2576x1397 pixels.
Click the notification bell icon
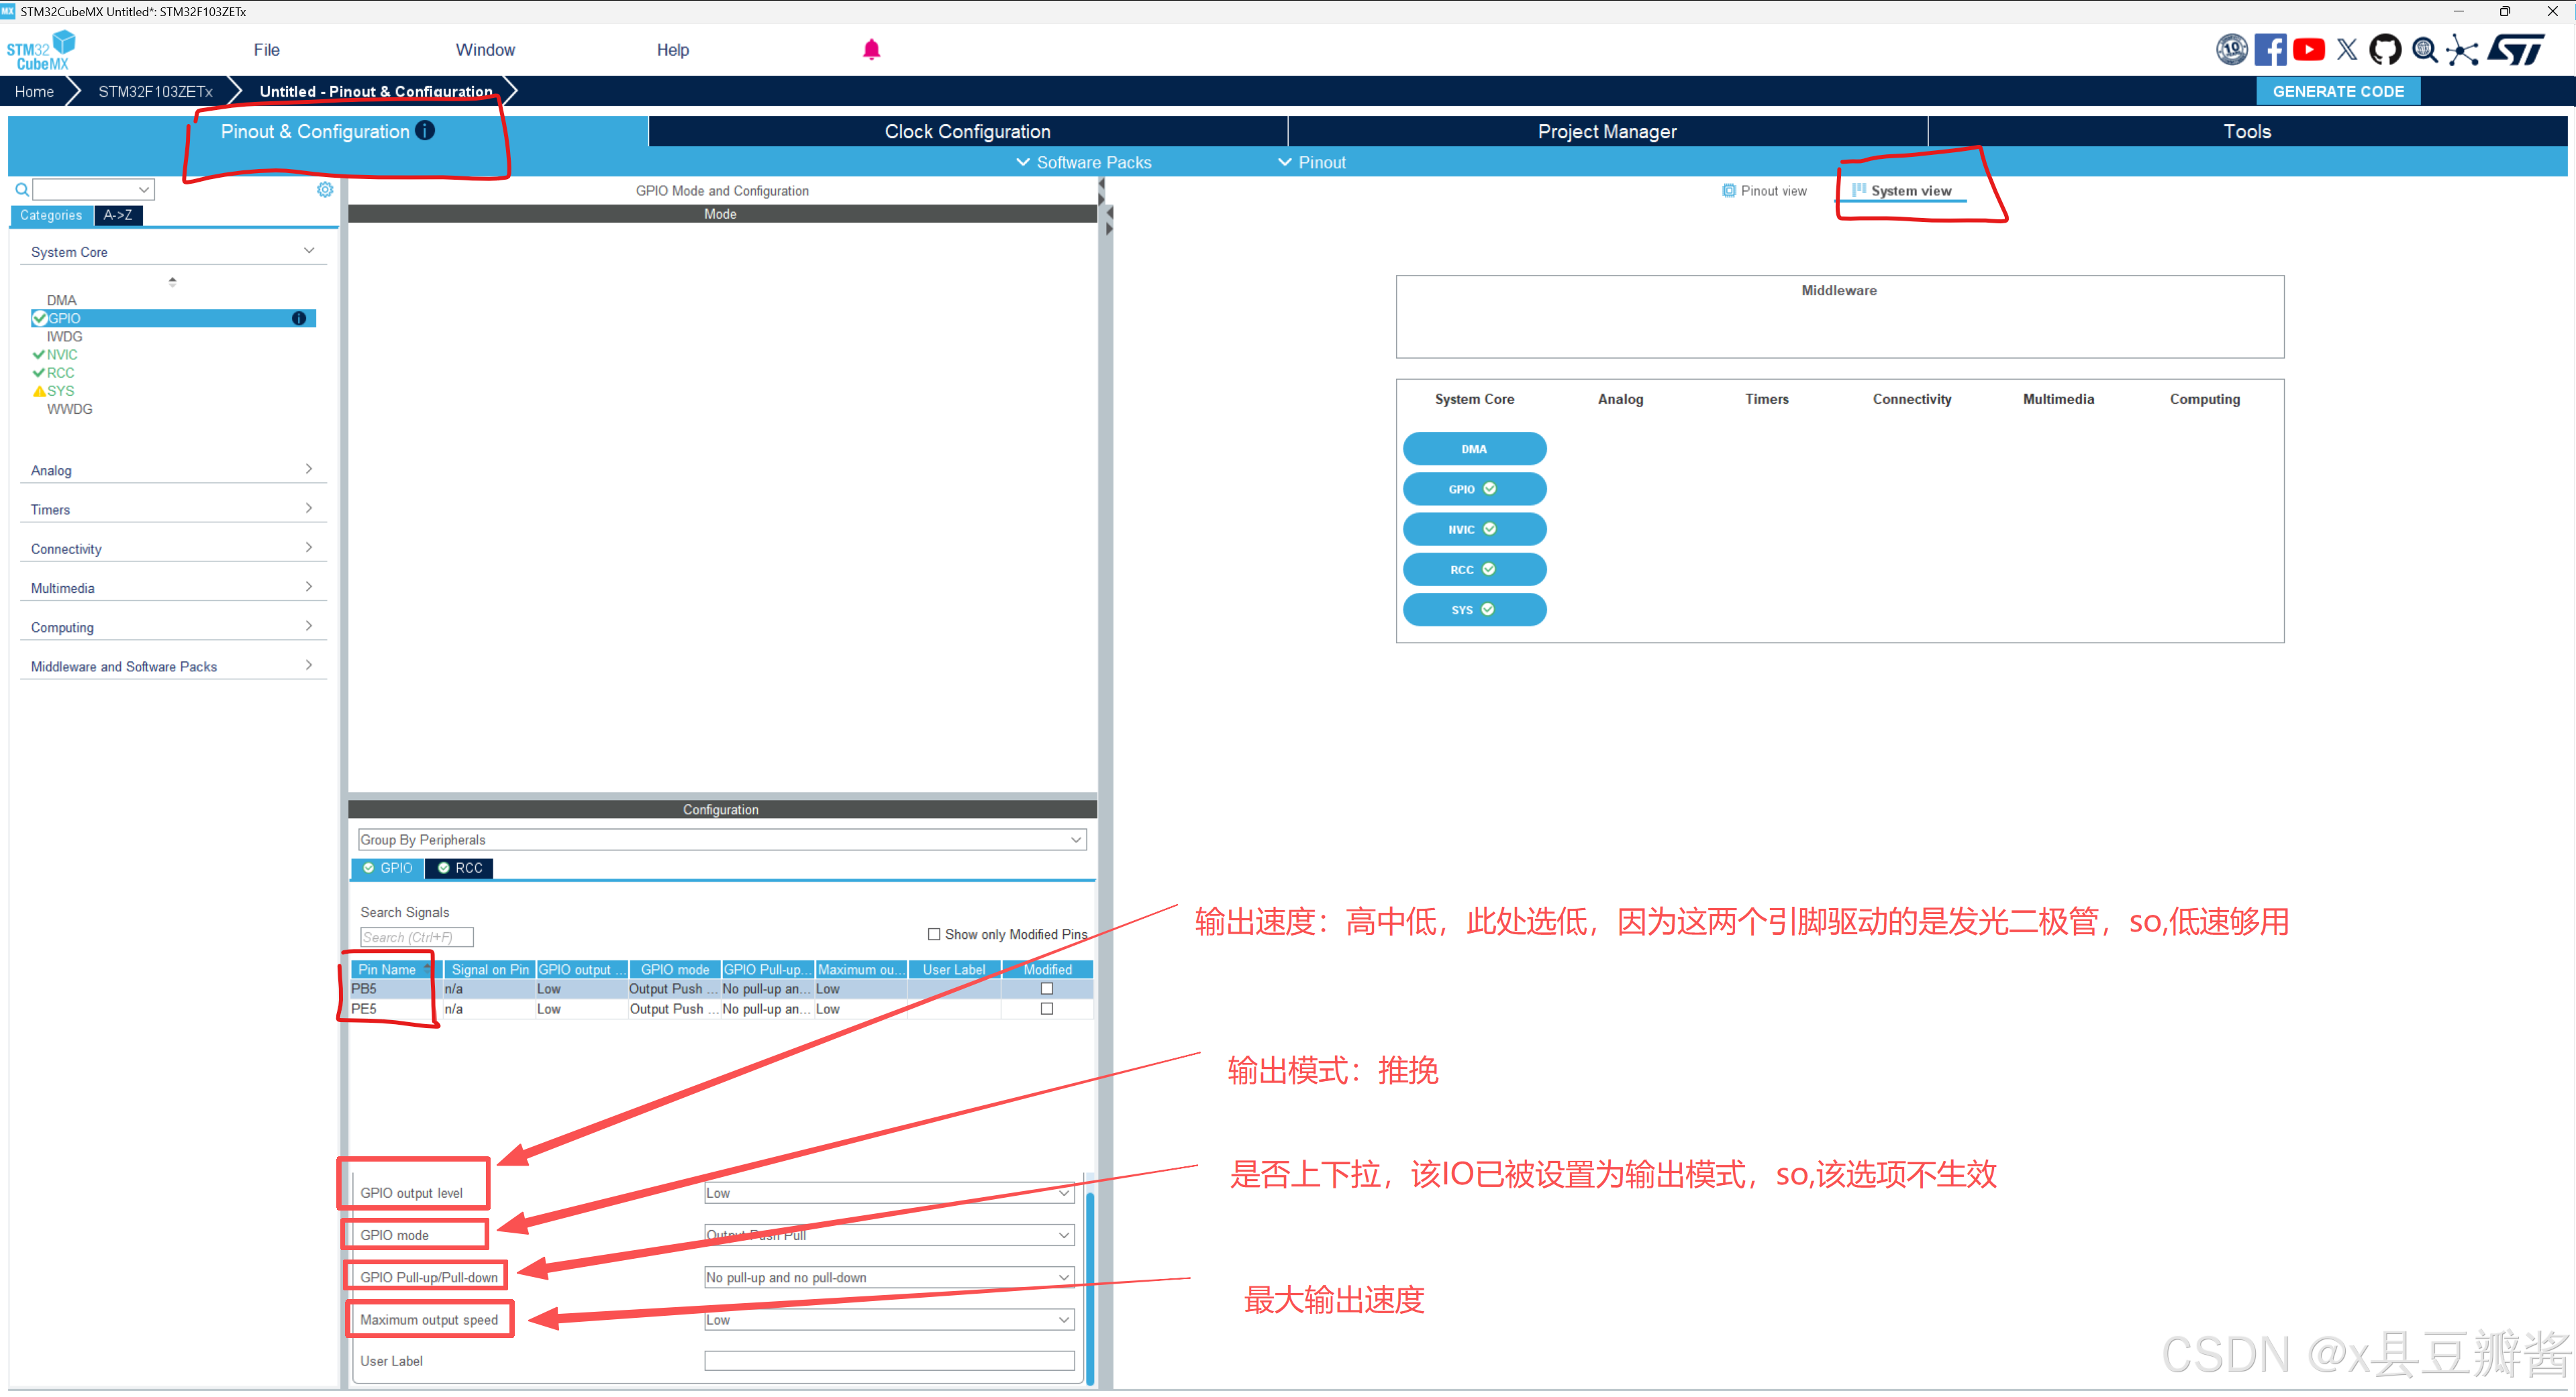[871, 50]
